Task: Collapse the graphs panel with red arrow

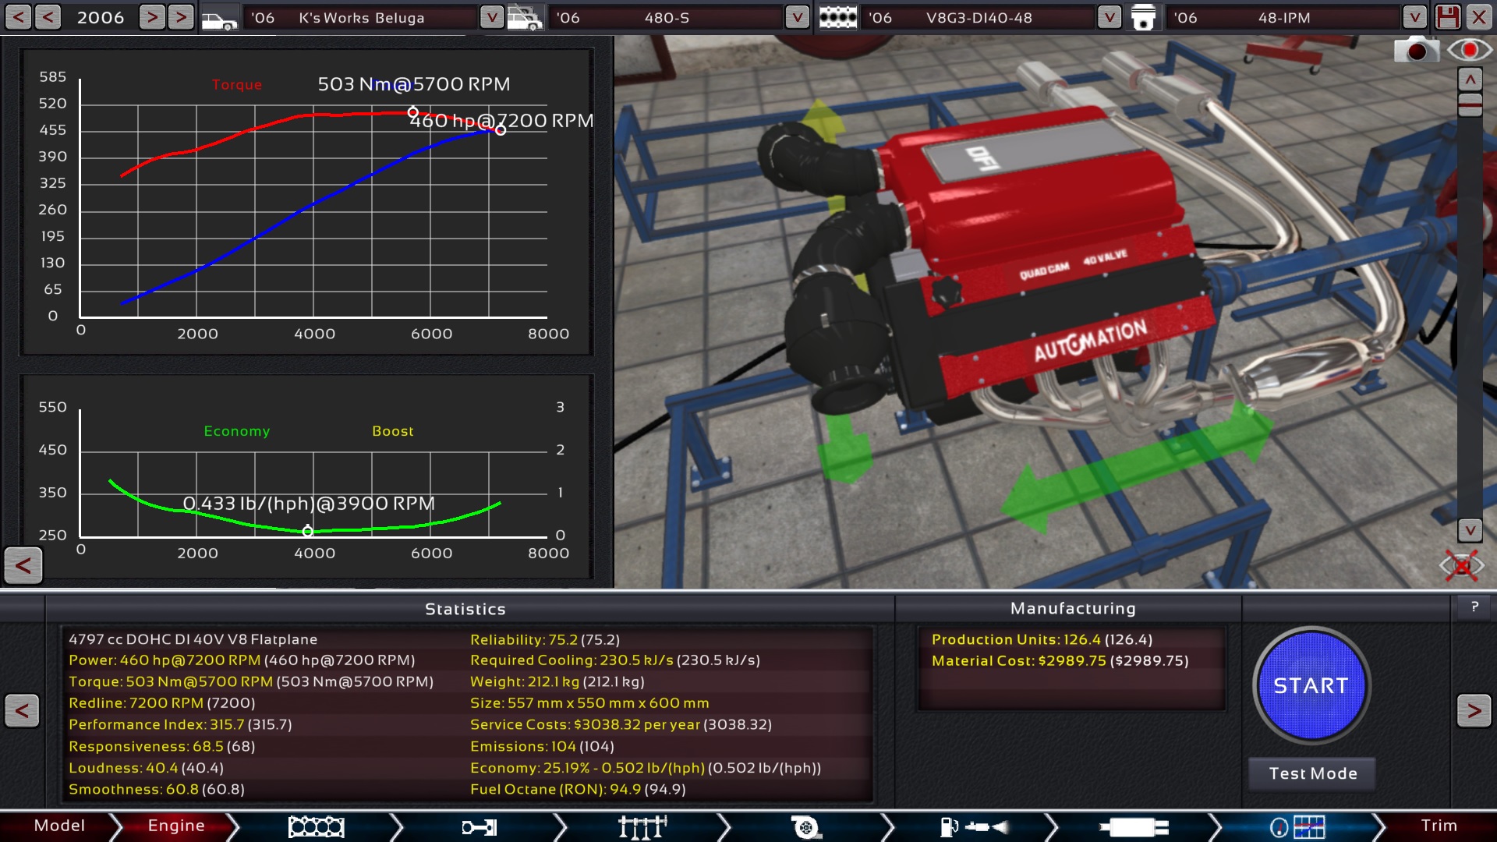Action: 23,565
